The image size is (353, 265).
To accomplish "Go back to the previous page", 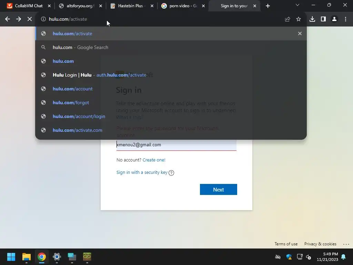I will 8,19.
